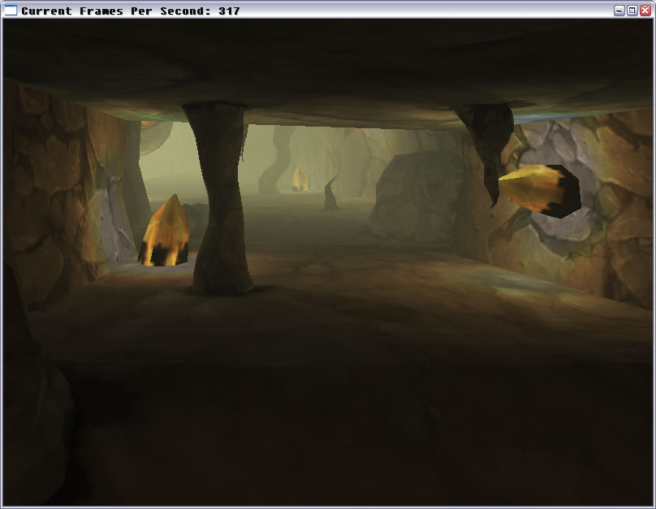Click the amber crystal embedded in right wall
This screenshot has height=509, width=656.
tap(540, 190)
